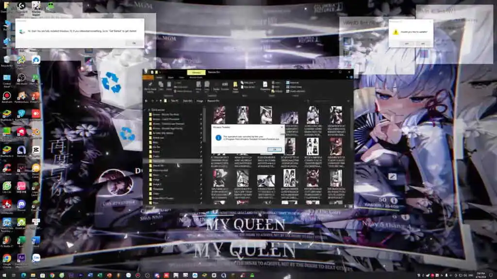Go back with the Explorer back arrow
This screenshot has width=497, height=279.
tap(146, 101)
